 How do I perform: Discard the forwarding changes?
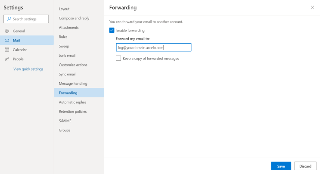[x=305, y=166]
